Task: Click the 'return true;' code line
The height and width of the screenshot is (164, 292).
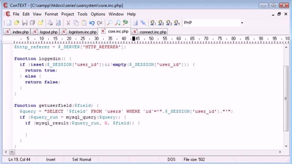Action: (41, 70)
